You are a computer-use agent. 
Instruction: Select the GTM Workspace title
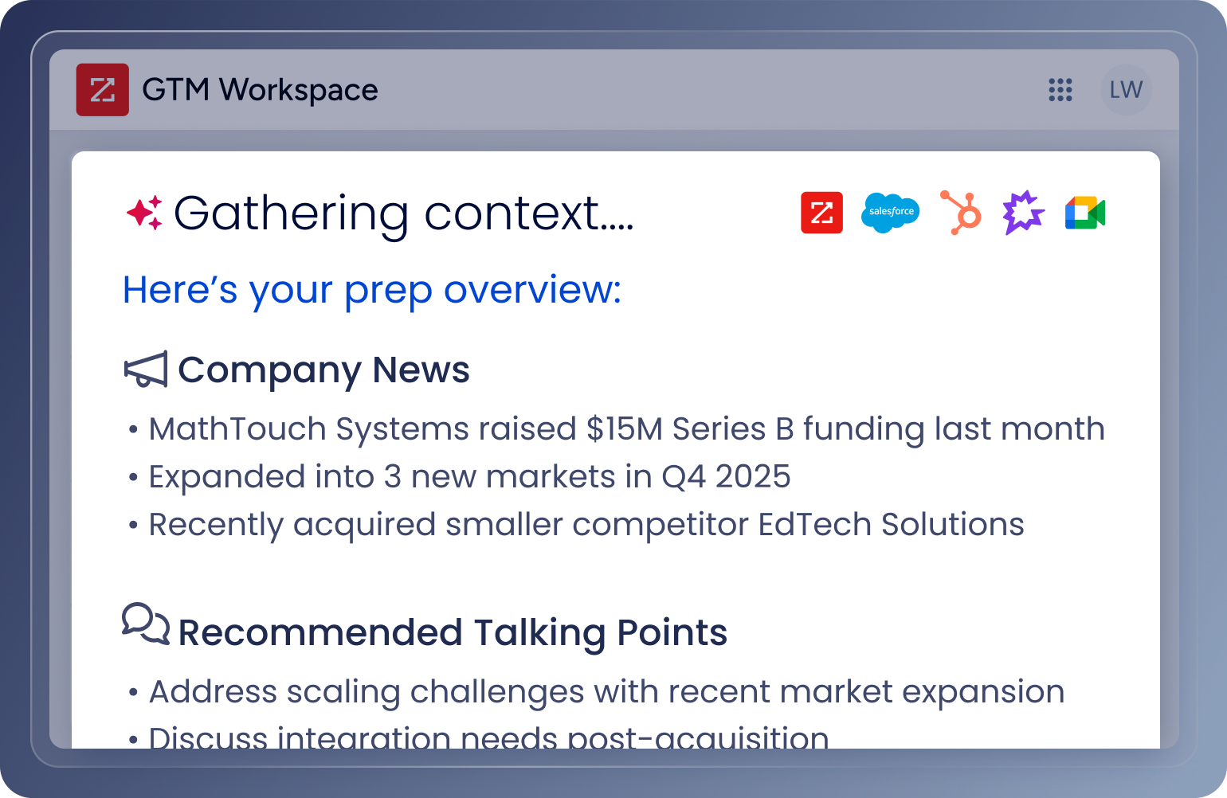click(x=261, y=90)
